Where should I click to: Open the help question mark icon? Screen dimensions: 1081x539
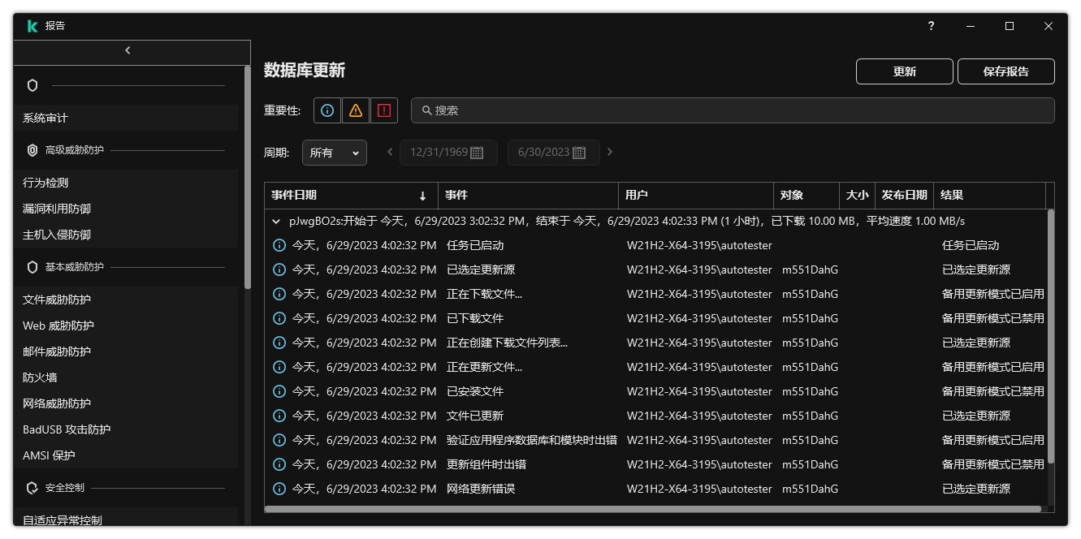pos(930,26)
